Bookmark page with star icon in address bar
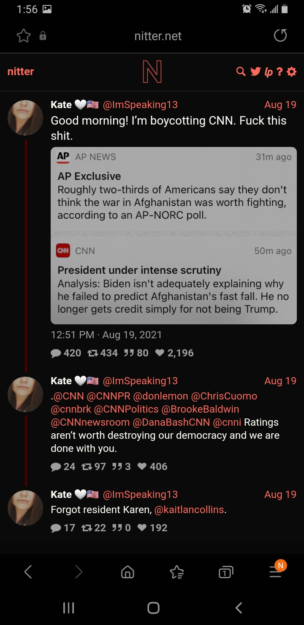This screenshot has height=625, width=304. (x=24, y=36)
